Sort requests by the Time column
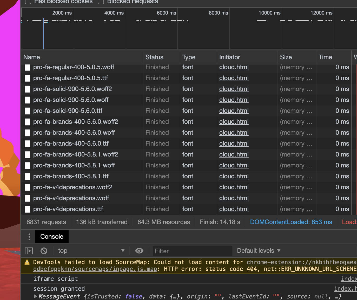Viewport: 357px width, 300px height. pos(325,57)
